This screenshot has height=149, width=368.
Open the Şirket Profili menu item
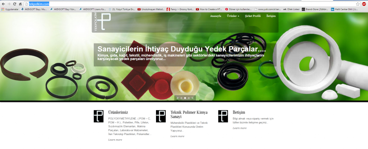(x=253, y=16)
